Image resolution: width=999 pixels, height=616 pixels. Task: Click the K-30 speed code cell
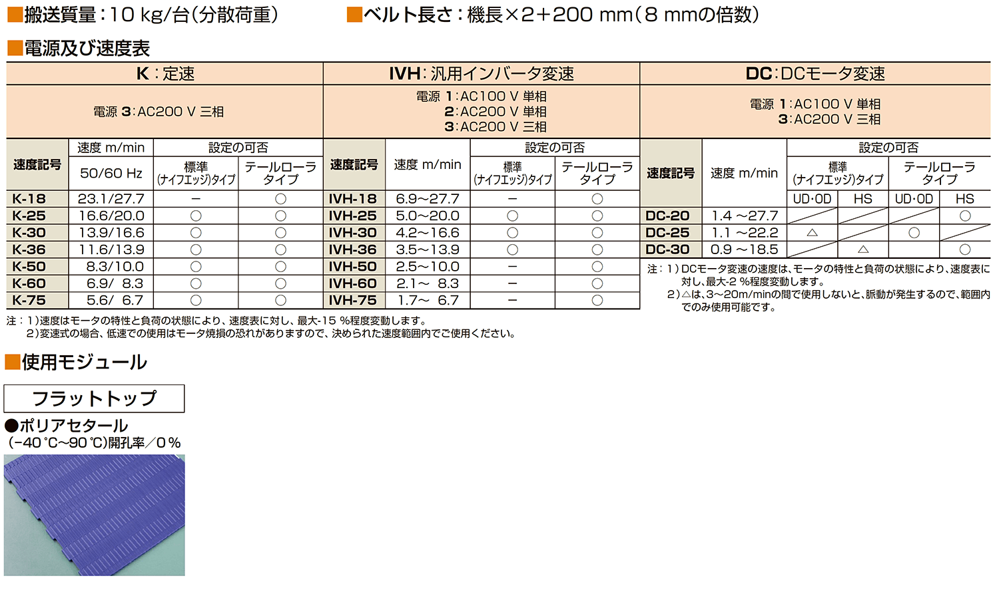pos(37,233)
